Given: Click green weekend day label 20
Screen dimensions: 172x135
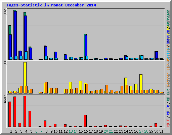Looking at the screenshot, I should click(x=106, y=131).
